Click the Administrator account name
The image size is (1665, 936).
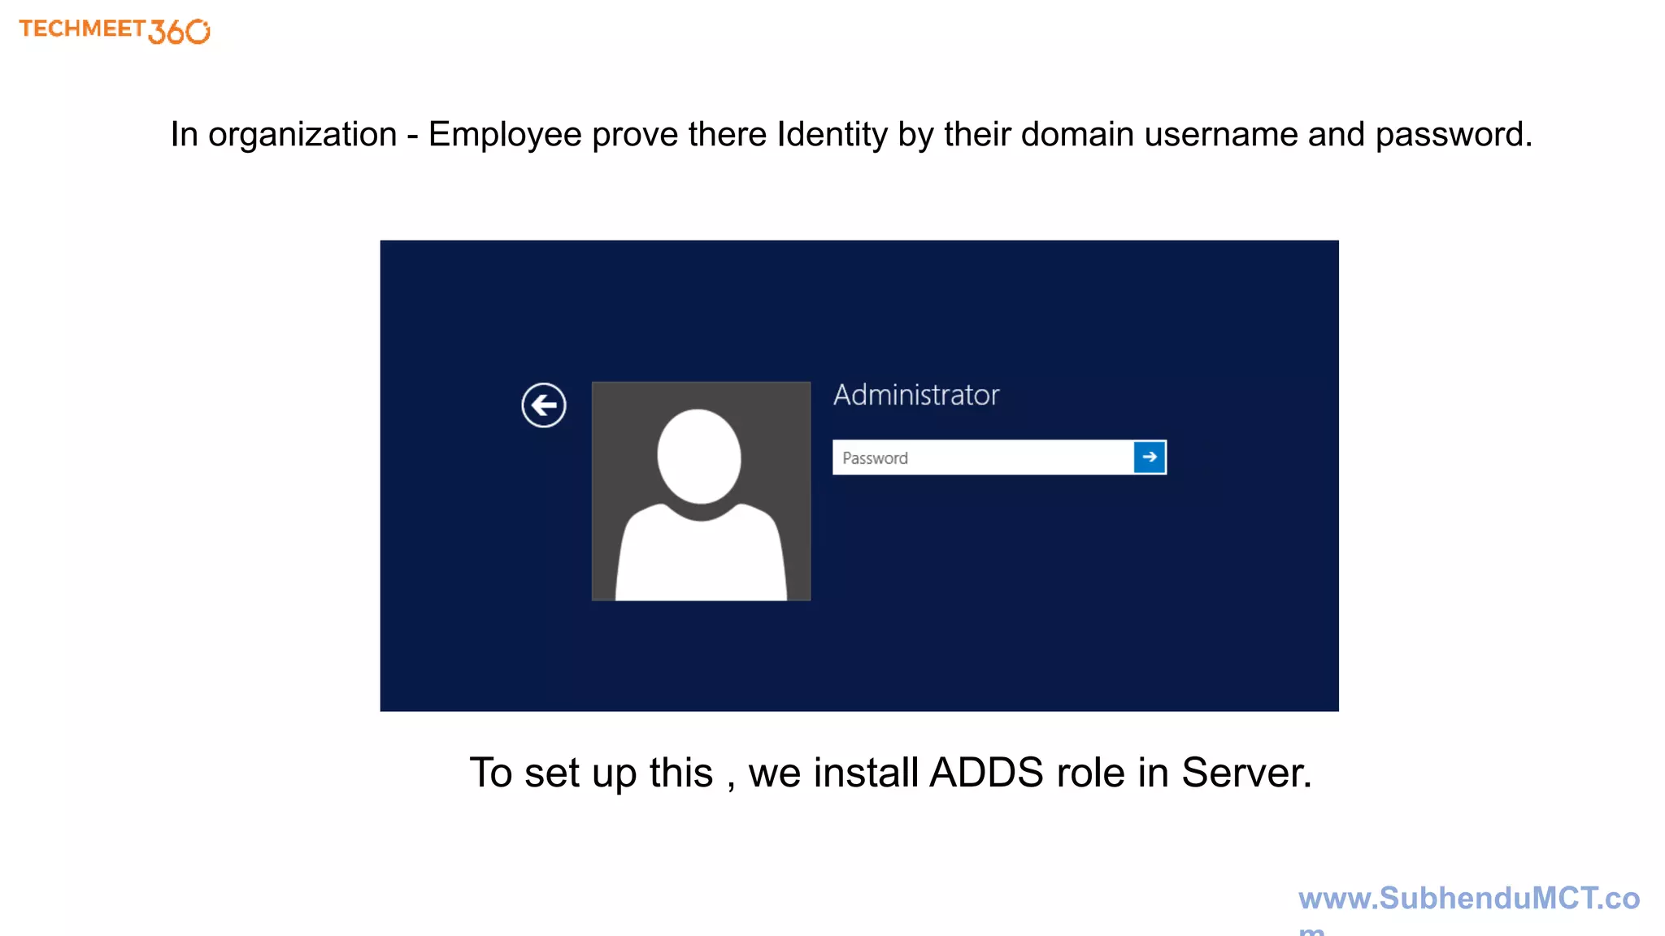point(916,395)
